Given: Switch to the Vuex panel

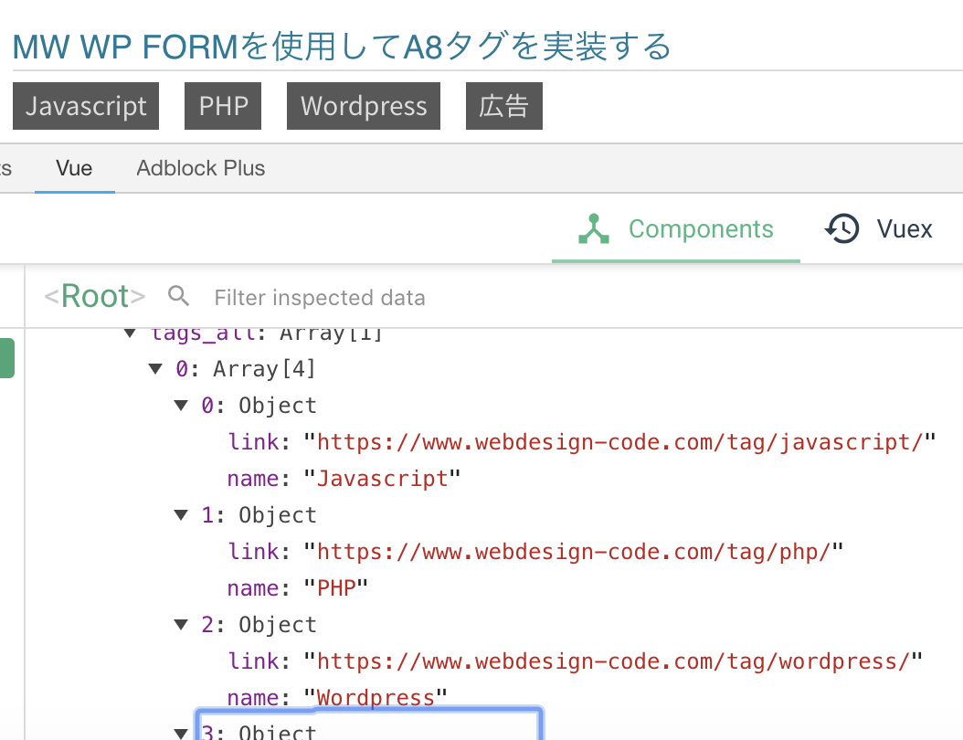Looking at the screenshot, I should point(879,229).
